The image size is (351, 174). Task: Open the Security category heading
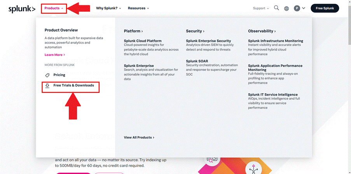tap(195, 31)
